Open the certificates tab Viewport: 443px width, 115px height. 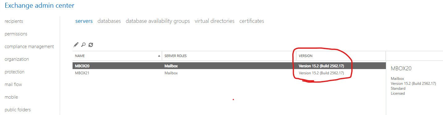tap(252, 21)
